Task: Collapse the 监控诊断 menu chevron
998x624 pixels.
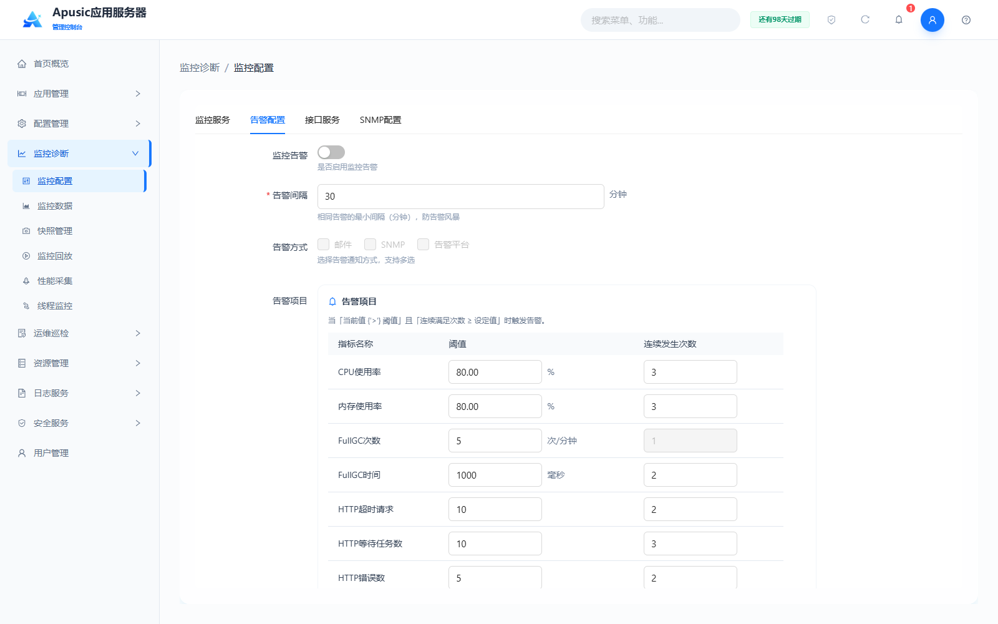Action: pos(135,154)
